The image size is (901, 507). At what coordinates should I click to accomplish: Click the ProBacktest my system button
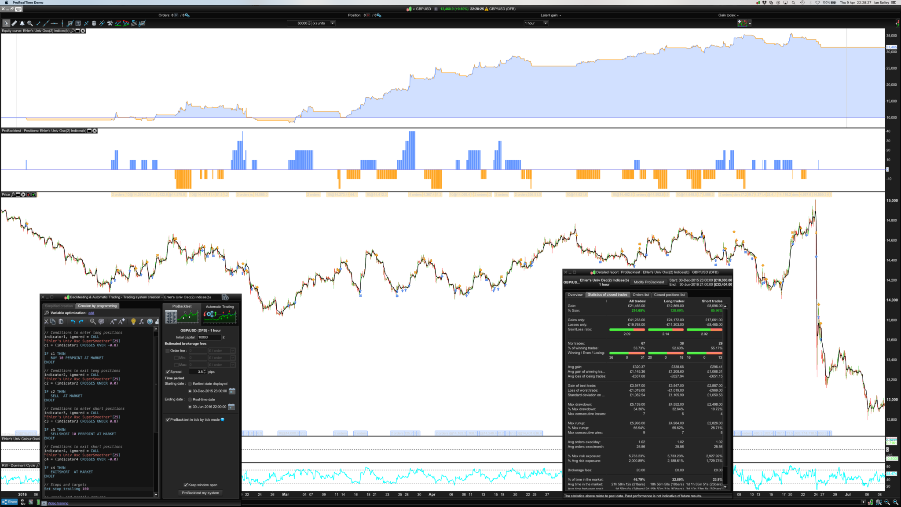pos(200,493)
